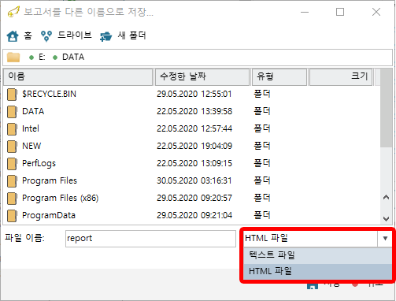The image size is (396, 301).
Task: Open the file type dropdown arrow
Action: 385,238
